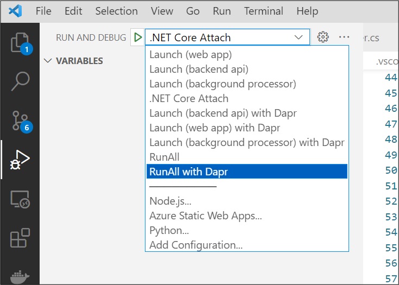This screenshot has width=399, height=285.
Task: Pick 'Azure Static Web Apps...' entry
Action: click(206, 216)
